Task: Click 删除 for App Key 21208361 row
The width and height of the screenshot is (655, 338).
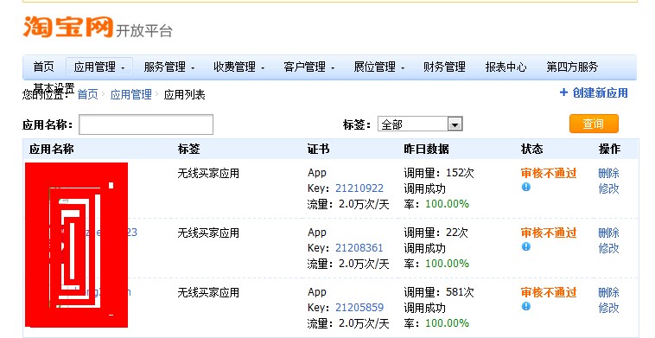Action: (x=608, y=233)
